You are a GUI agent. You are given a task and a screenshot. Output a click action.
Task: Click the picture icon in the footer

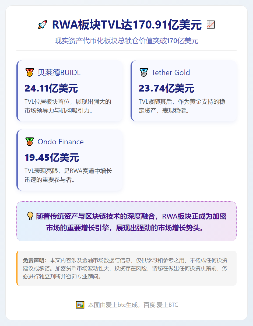(x=80, y=305)
